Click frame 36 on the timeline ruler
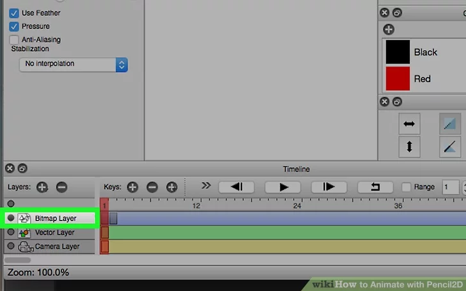Viewport: 466px width, 291px height. point(398,205)
